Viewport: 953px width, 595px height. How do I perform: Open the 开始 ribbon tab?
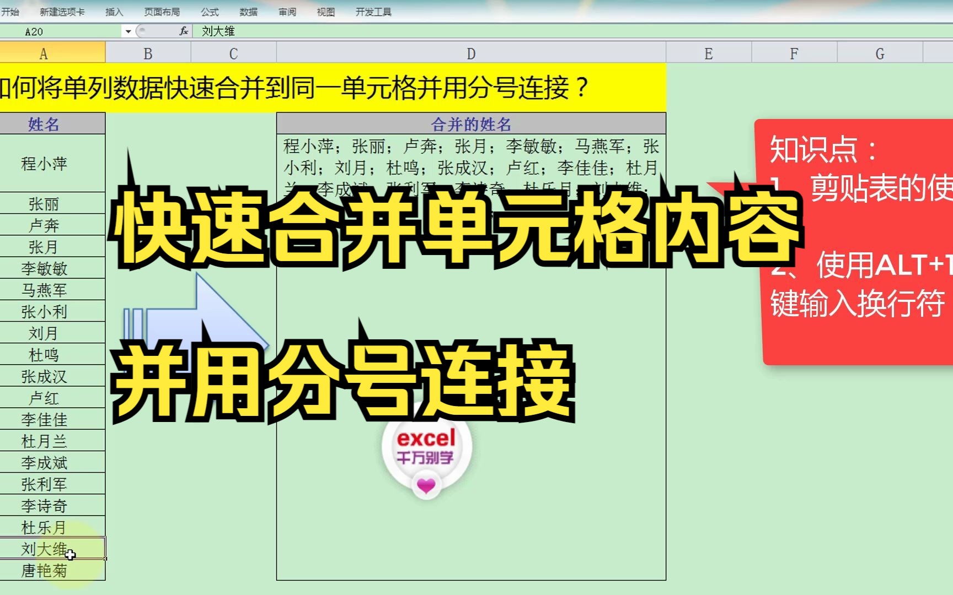(x=10, y=12)
